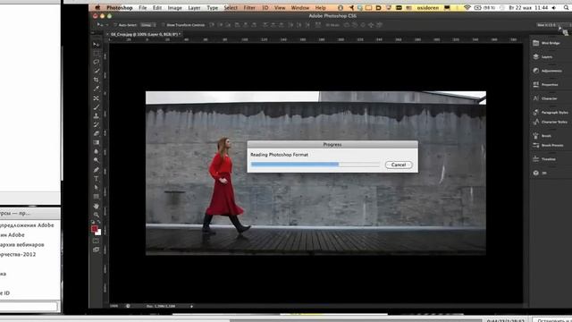Click the Wi-Fi icon in menu bar
This screenshot has width=572, height=322.
[x=467, y=8]
